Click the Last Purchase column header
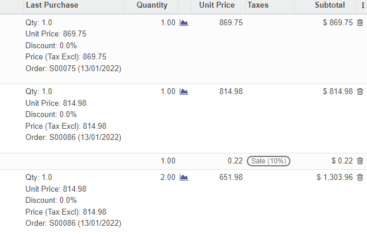Viewport: 367px width, 234px height. tap(52, 5)
